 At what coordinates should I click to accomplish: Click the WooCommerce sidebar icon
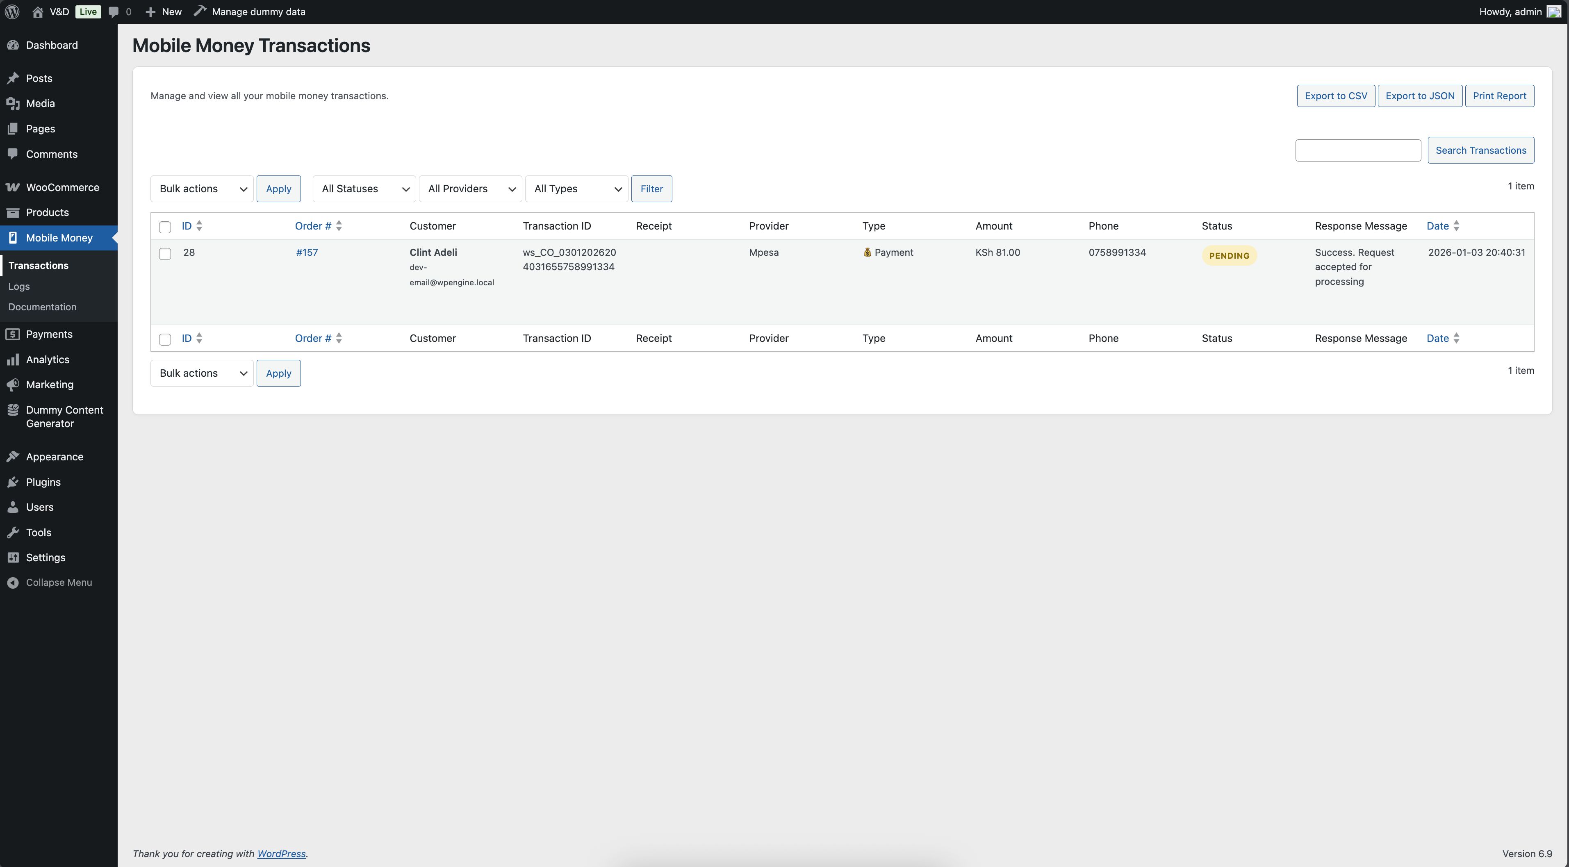13,187
